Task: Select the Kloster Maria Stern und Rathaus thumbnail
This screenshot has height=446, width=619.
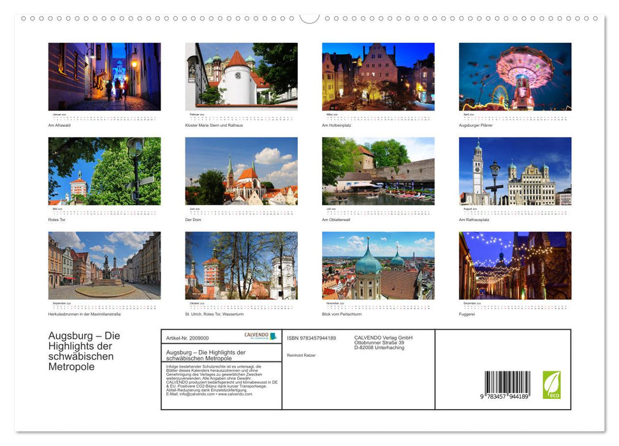Action: tap(241, 76)
